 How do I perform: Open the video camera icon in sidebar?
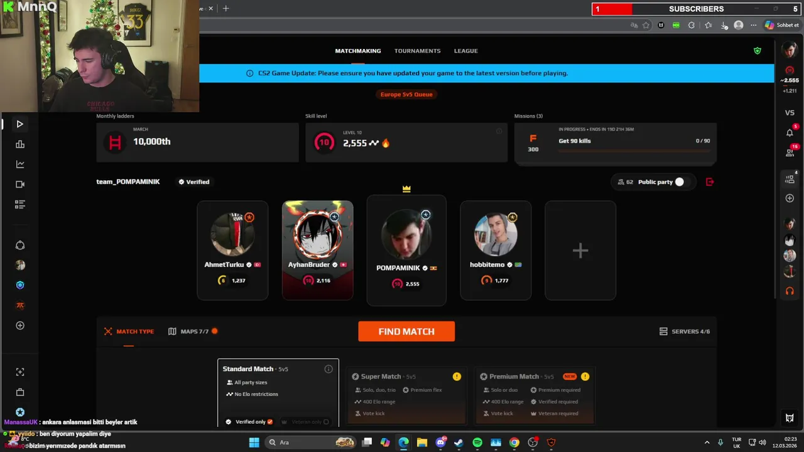[x=20, y=185]
